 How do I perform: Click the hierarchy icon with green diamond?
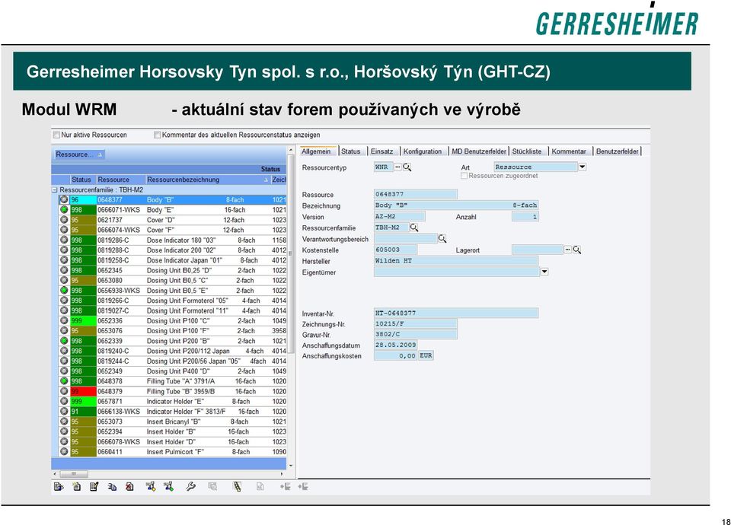click(x=168, y=487)
